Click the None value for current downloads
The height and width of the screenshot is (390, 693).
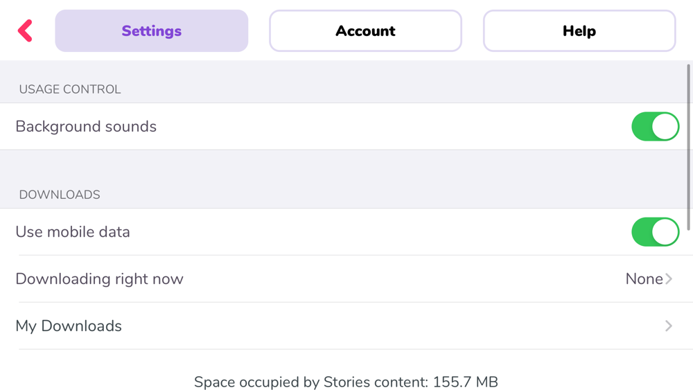tap(644, 279)
